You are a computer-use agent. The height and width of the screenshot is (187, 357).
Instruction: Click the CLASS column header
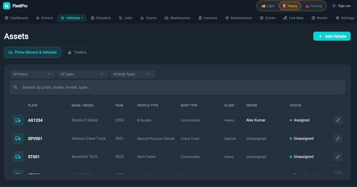coord(229,105)
